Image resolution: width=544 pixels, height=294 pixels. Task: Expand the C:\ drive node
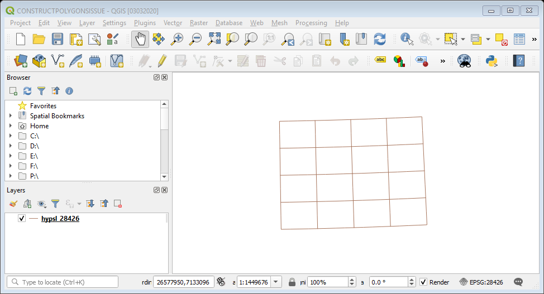[x=11, y=136]
